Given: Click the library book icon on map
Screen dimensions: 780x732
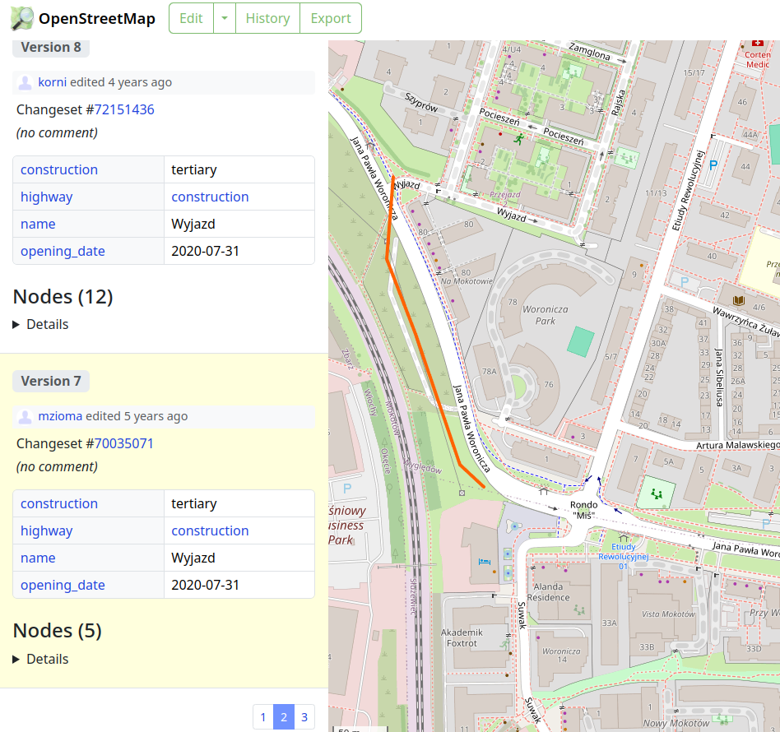Looking at the screenshot, I should (738, 301).
